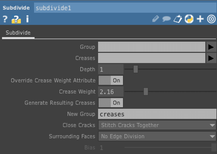Toggle Generate Resulting Creases switch
The width and height of the screenshot is (217, 154).
(111, 103)
